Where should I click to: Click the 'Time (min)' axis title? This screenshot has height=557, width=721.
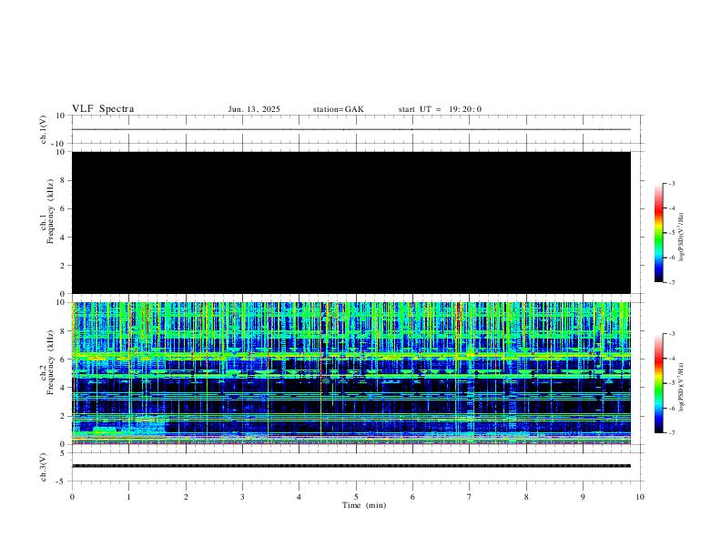tap(364, 505)
